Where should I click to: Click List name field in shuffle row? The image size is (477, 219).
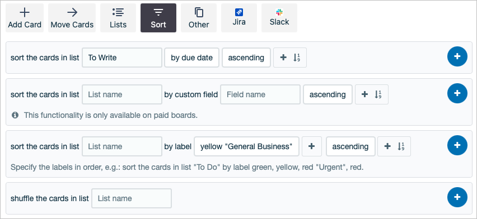pyautogui.click(x=132, y=198)
